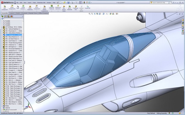Screen dimensions: 185x115
Task: Click the Bill of Materials icon
Action: pos(70,8)
